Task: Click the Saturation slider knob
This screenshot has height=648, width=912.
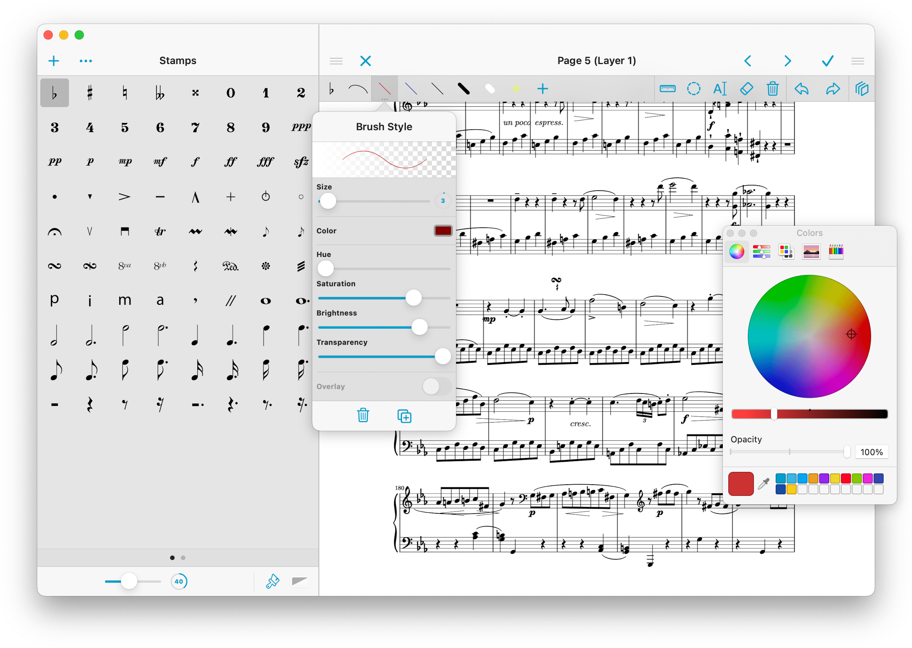Action: point(414,298)
